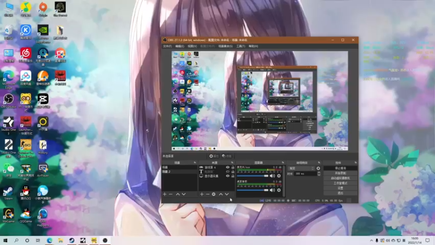Decrease transition duration with down arrow
Screen dimensions: 435x245
click(x=319, y=175)
